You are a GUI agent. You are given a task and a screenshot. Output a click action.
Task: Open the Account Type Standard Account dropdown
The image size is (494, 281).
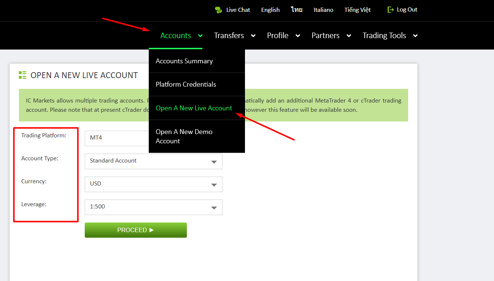click(x=154, y=161)
